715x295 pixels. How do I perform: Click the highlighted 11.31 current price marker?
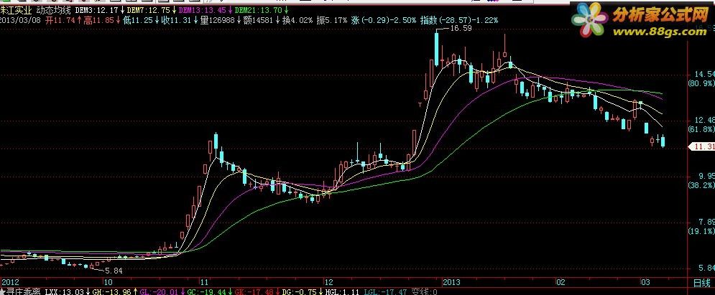702,146
